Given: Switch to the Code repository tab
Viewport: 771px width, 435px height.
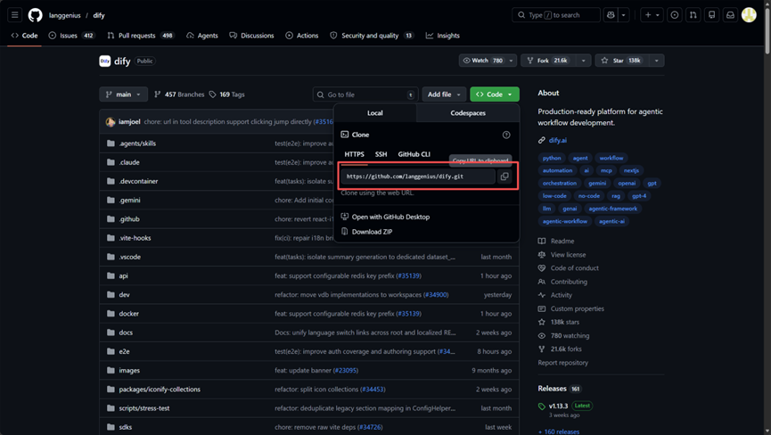Looking at the screenshot, I should (24, 36).
